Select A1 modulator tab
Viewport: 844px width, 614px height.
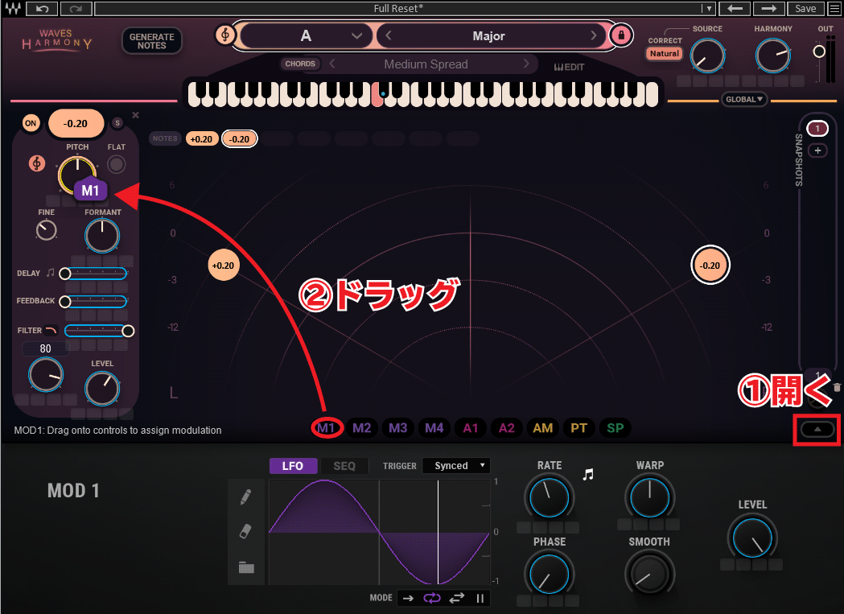[471, 428]
